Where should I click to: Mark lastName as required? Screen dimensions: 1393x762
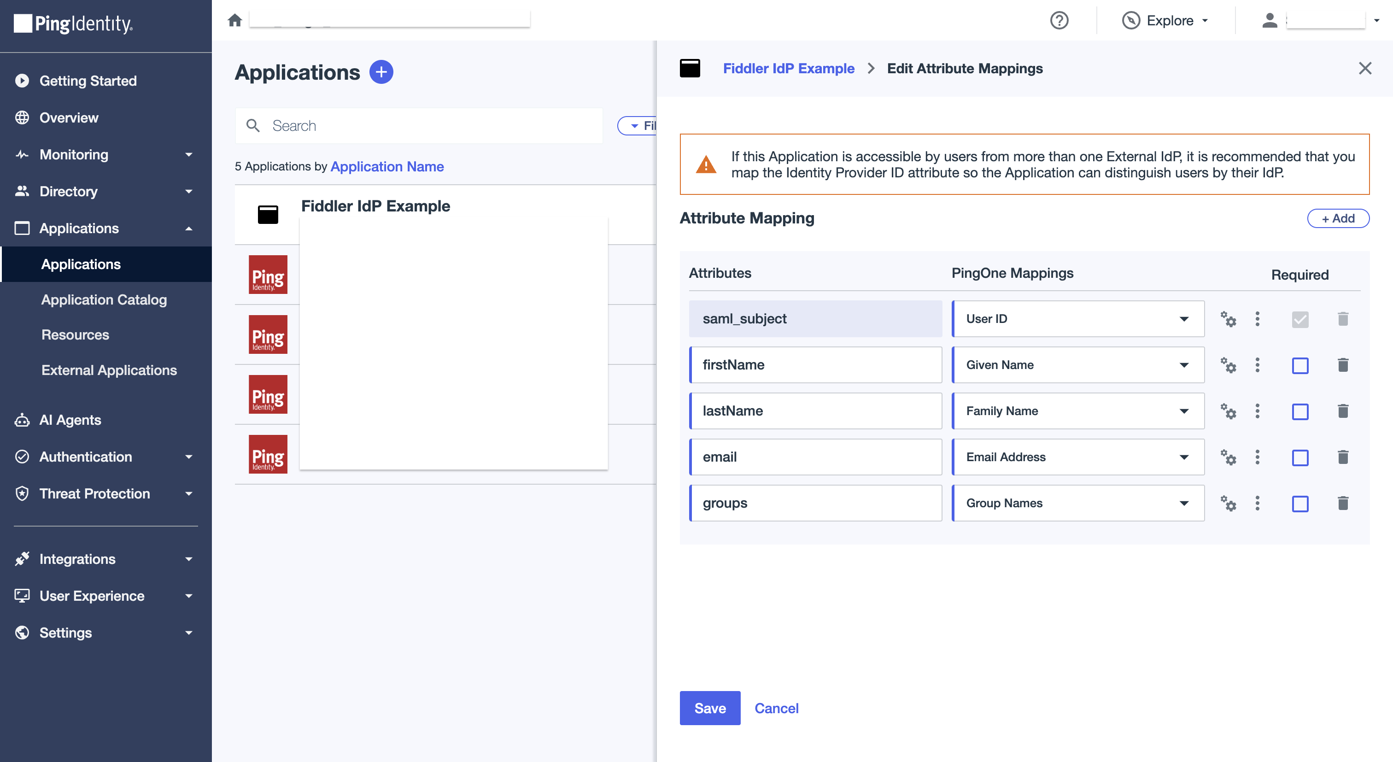[x=1300, y=411]
